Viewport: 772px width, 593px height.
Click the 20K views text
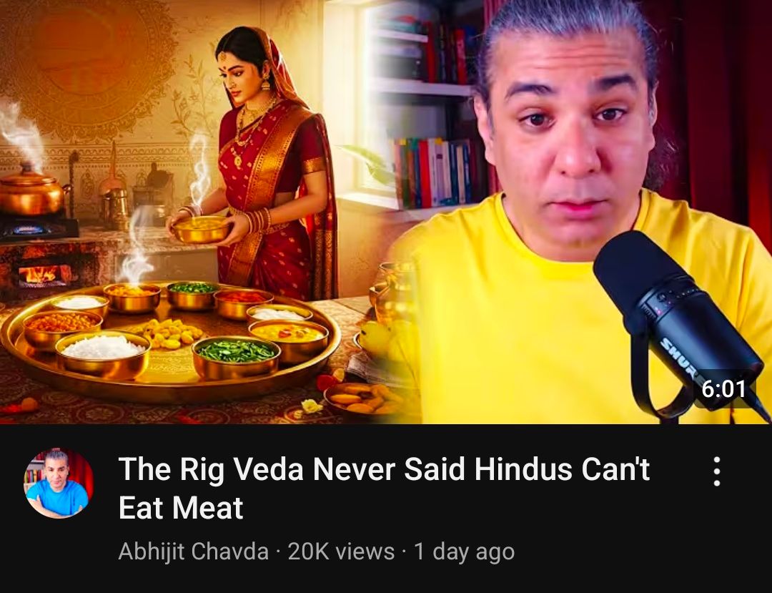pos(341,551)
